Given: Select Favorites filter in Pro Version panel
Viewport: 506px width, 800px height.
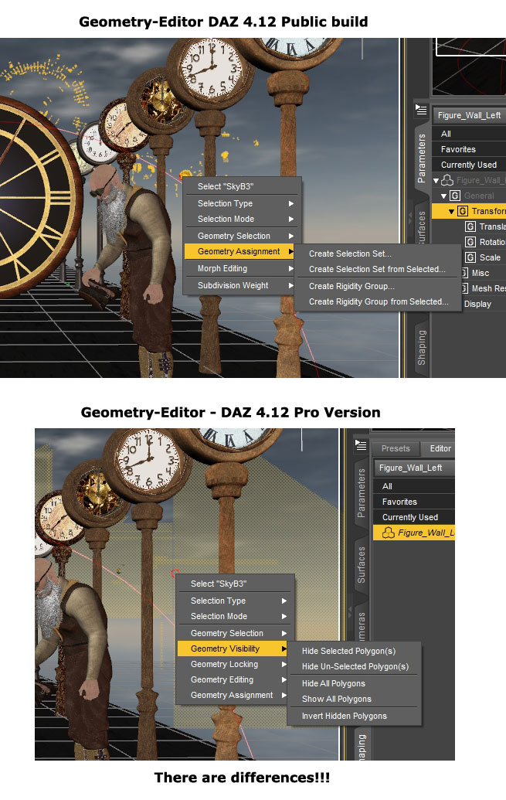Looking at the screenshot, I should pyautogui.click(x=414, y=502).
